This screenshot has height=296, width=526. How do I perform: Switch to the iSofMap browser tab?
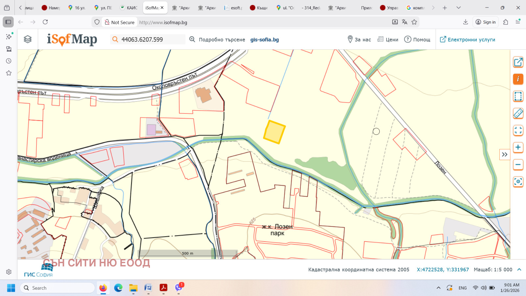click(x=152, y=7)
